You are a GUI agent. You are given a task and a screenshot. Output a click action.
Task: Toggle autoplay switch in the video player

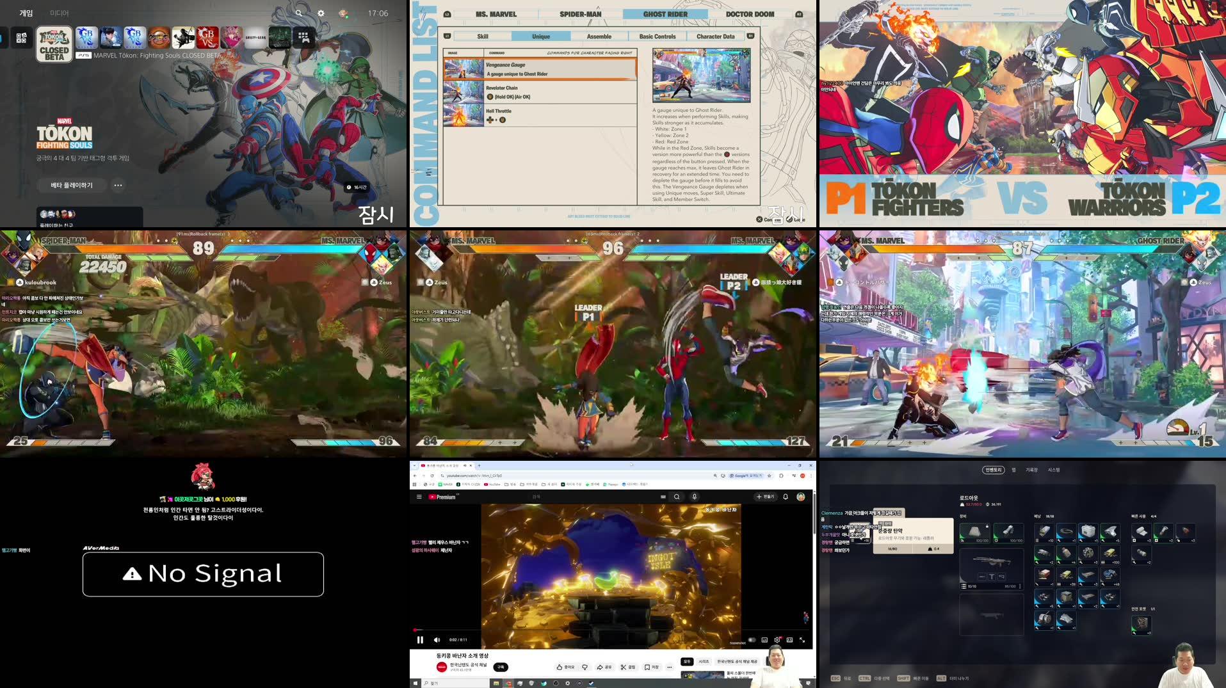(x=751, y=641)
